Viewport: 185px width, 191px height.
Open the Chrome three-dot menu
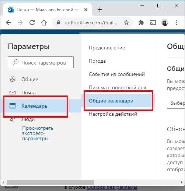click(177, 22)
